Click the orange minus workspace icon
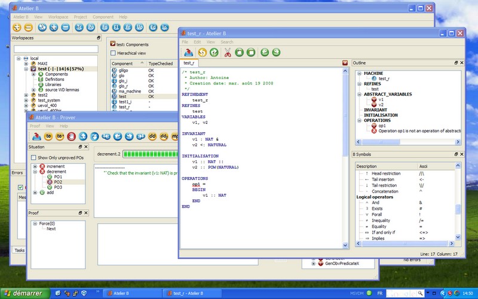The width and height of the screenshot is (478, 299). (x=28, y=28)
